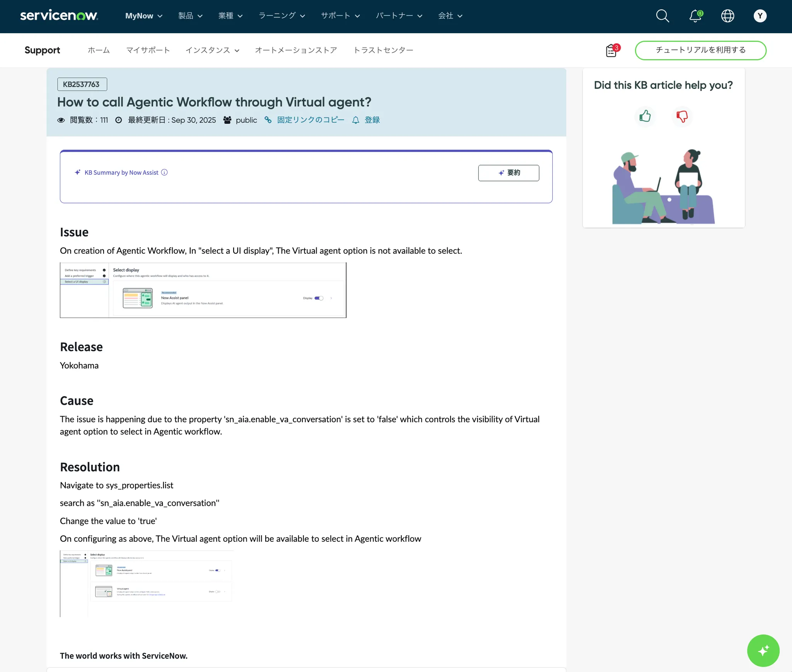
Task: Click the globe language icon
Action: coord(727,16)
